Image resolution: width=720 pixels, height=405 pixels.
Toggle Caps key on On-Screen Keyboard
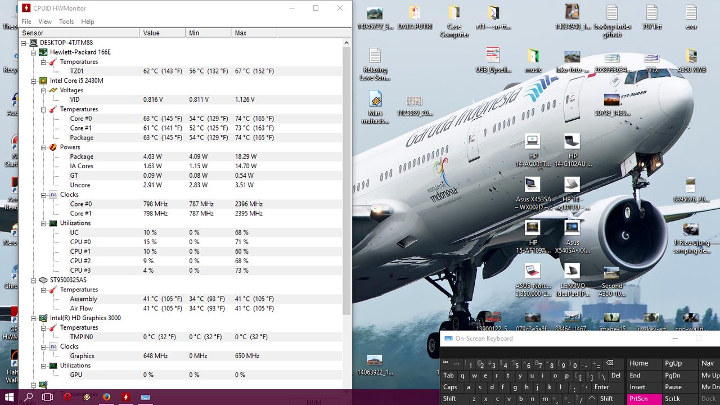coord(451,387)
